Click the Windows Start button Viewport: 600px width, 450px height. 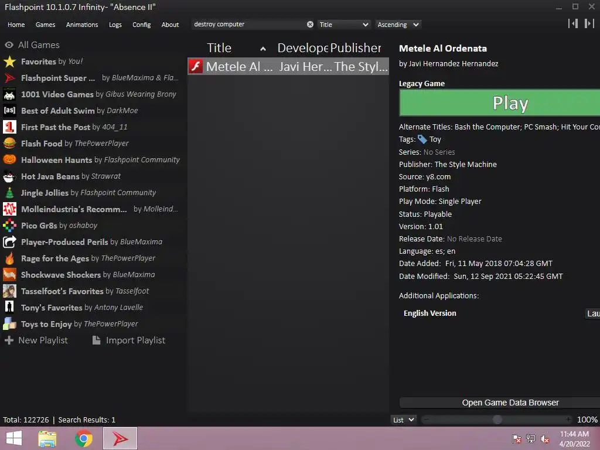[14, 438]
